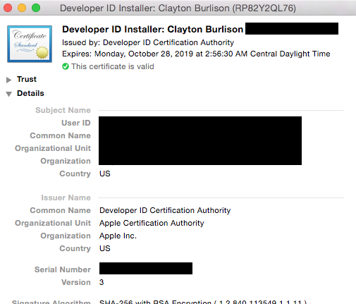Zoom window using the green button
Viewport: 356px width, 304px height.
point(36,8)
